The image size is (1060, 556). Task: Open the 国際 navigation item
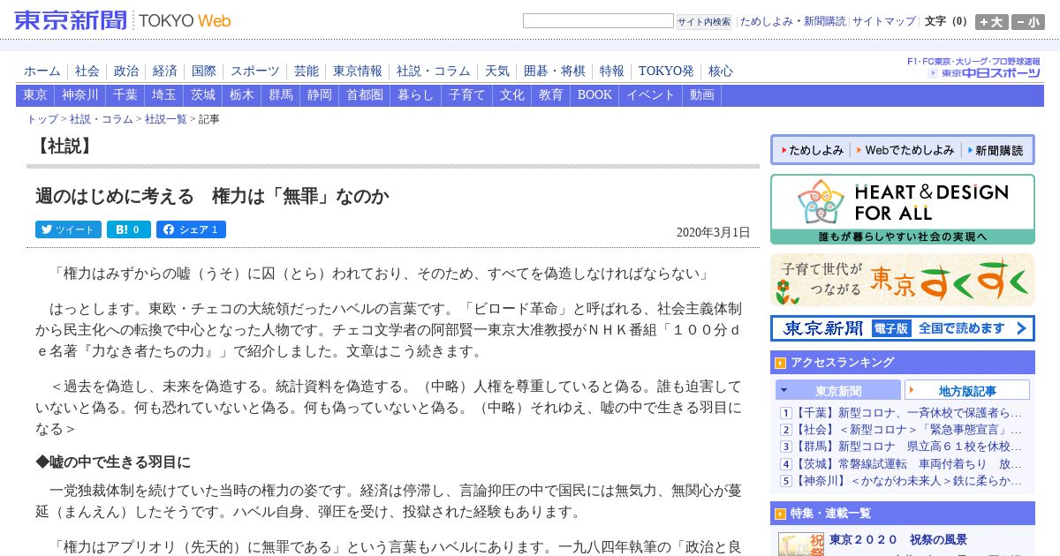pyautogui.click(x=204, y=71)
